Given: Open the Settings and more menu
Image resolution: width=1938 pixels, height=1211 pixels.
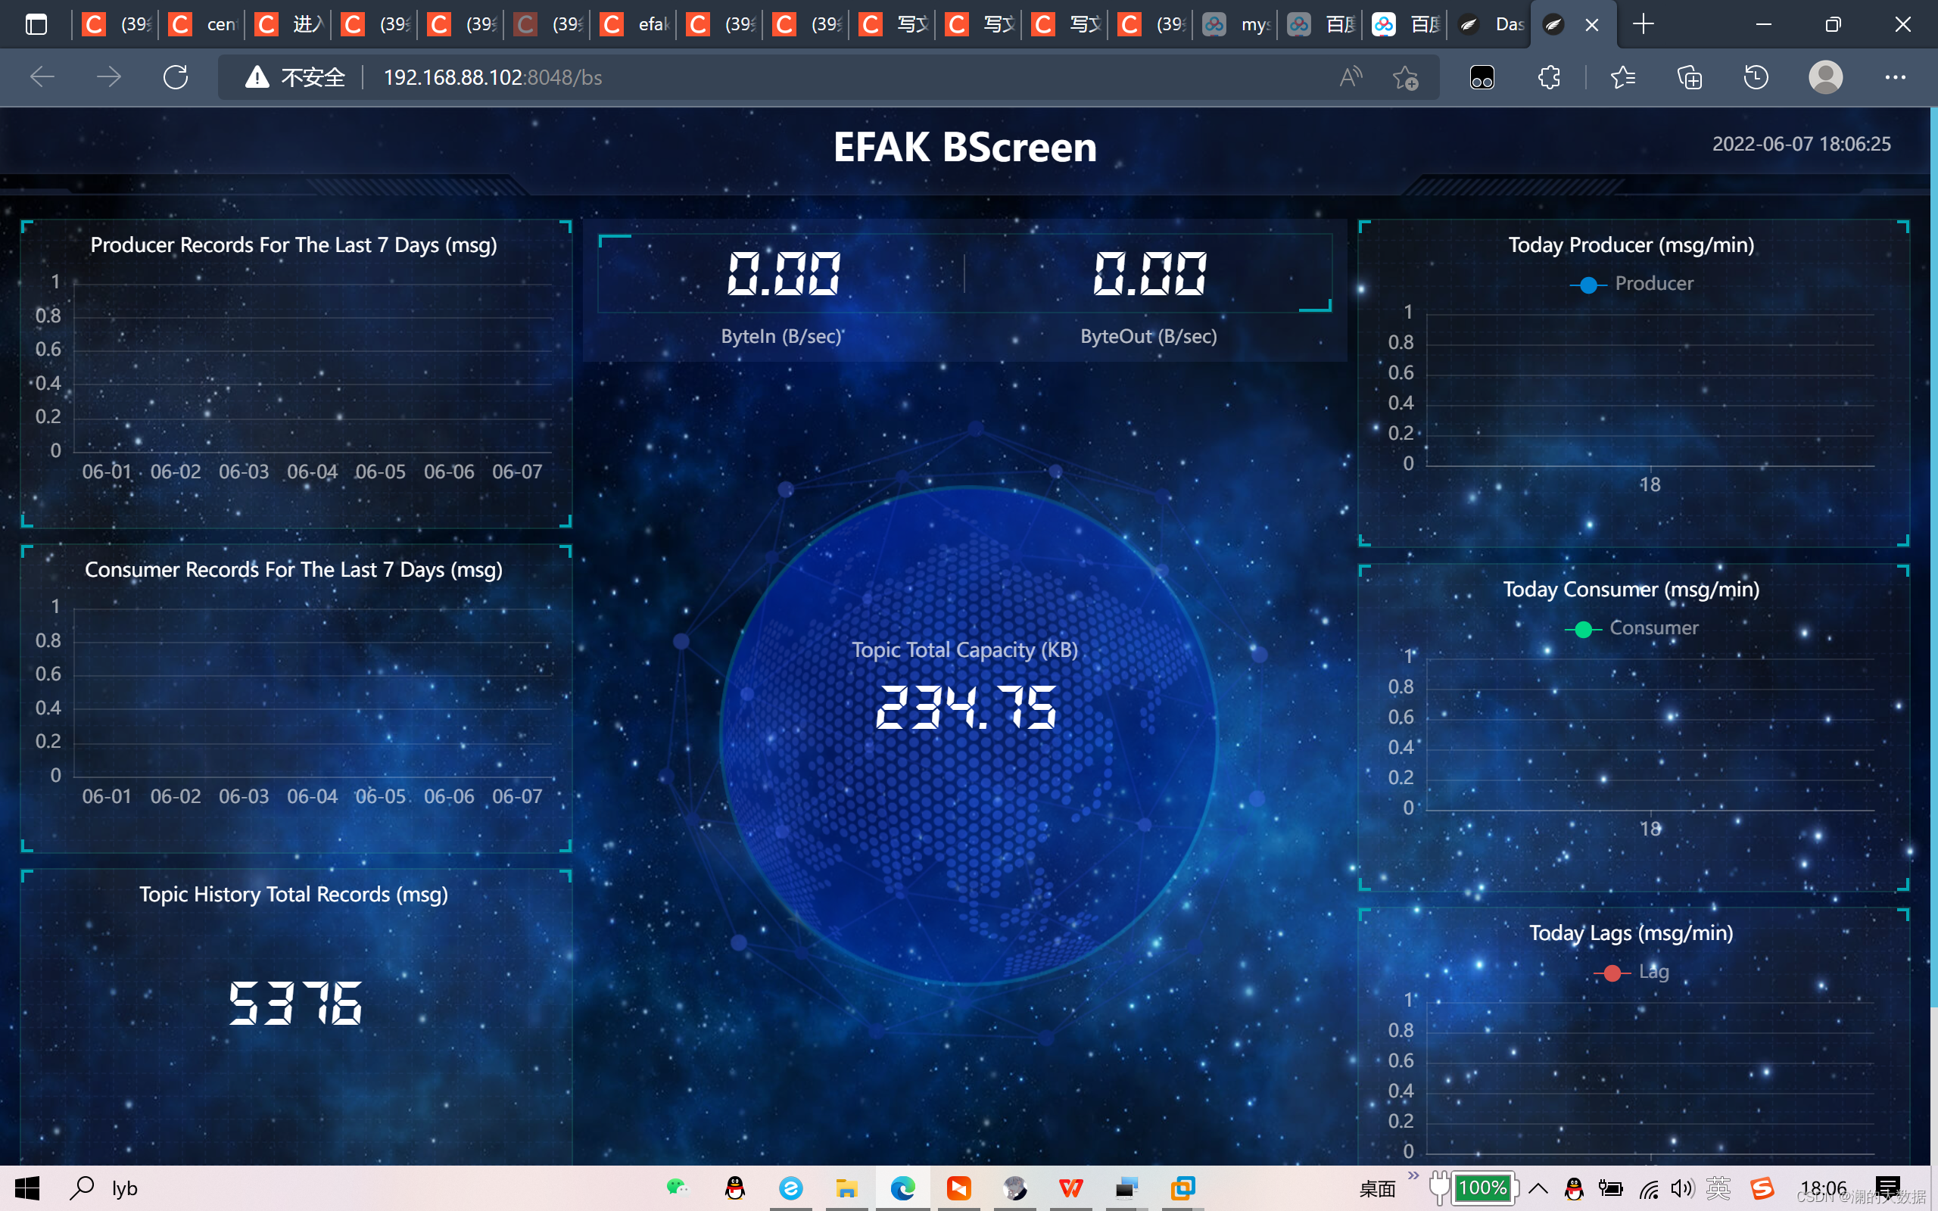Looking at the screenshot, I should point(1895,77).
